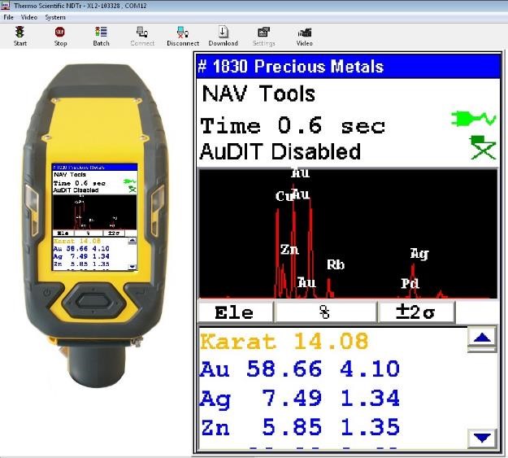508x458 pixels.
Task: Click the green AuDIT disabled icon
Action: (x=483, y=147)
